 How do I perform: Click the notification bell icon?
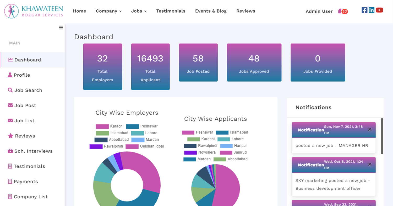click(340, 11)
